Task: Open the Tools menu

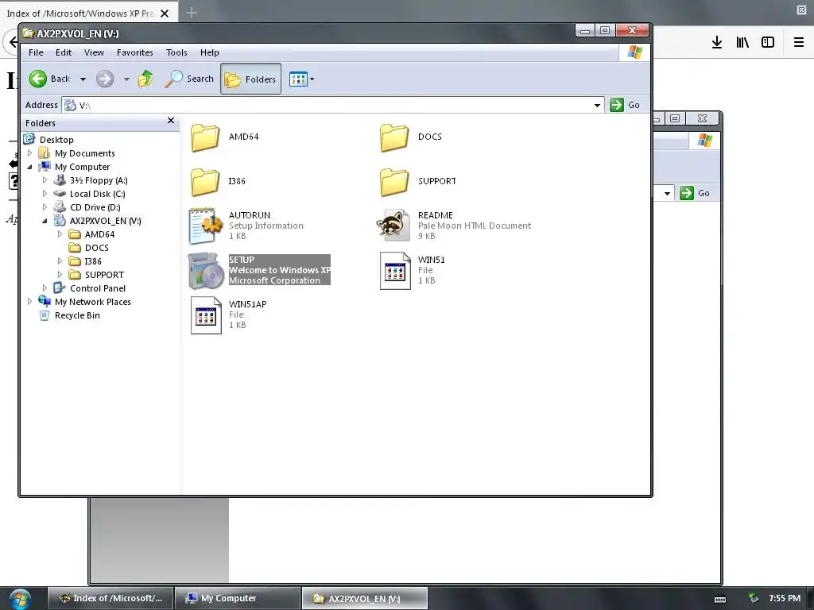Action: coord(176,52)
